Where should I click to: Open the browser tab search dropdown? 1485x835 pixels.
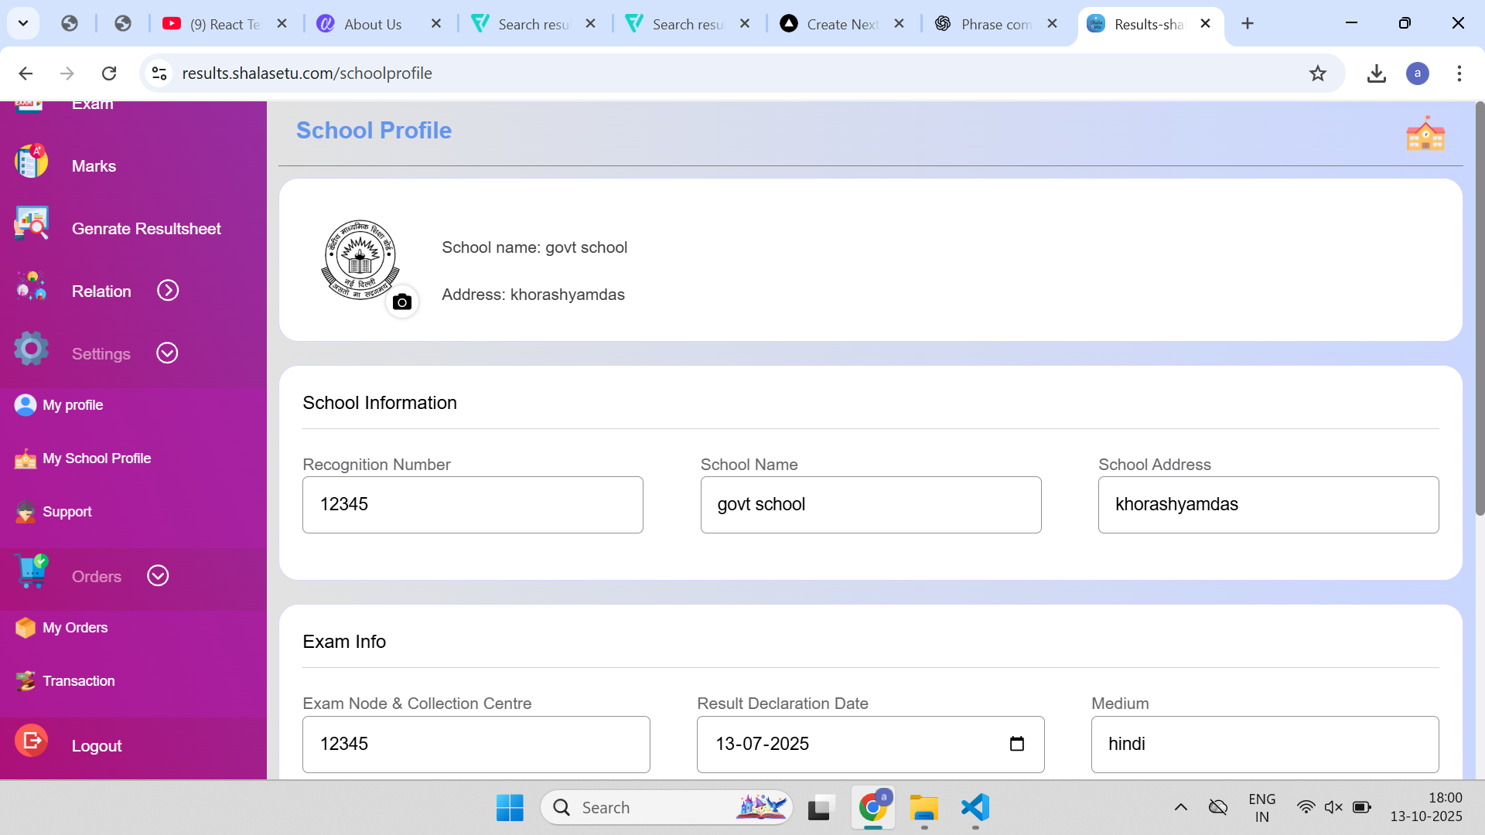[23, 23]
